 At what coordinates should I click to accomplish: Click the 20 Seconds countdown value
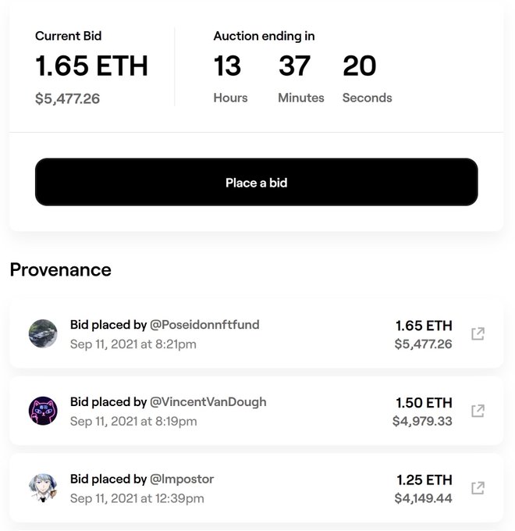click(x=360, y=67)
